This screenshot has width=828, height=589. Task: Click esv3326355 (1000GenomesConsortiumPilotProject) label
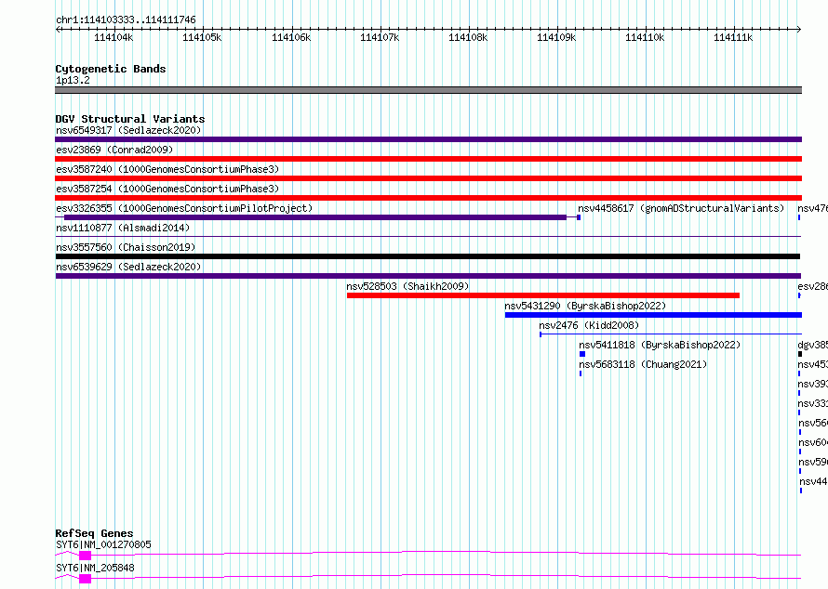[x=184, y=208]
